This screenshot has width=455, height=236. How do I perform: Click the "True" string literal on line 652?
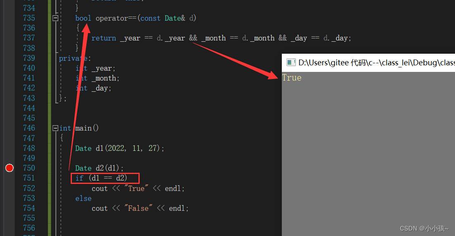[x=136, y=188]
